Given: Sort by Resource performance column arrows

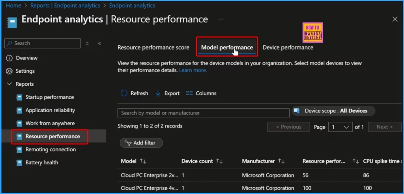Looking at the screenshot, I should [x=356, y=161].
